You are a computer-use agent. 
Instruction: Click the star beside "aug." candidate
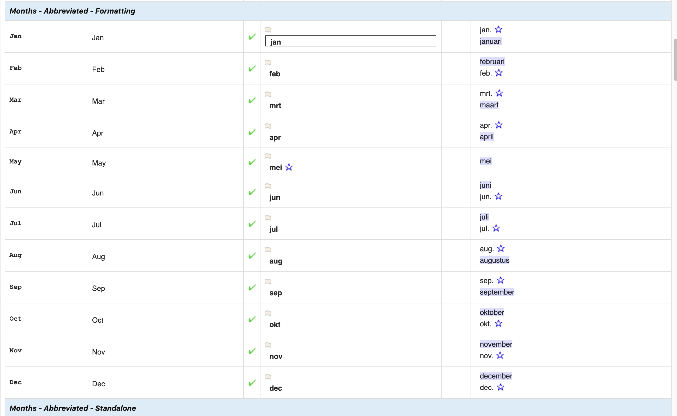pyautogui.click(x=501, y=248)
